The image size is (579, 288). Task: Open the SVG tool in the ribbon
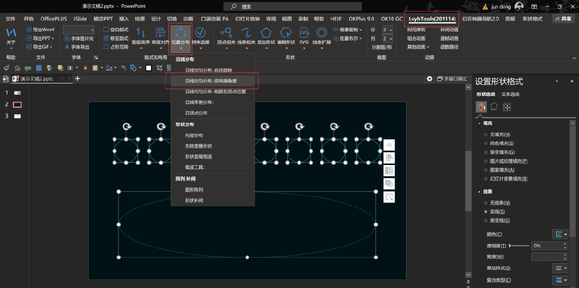click(x=304, y=37)
